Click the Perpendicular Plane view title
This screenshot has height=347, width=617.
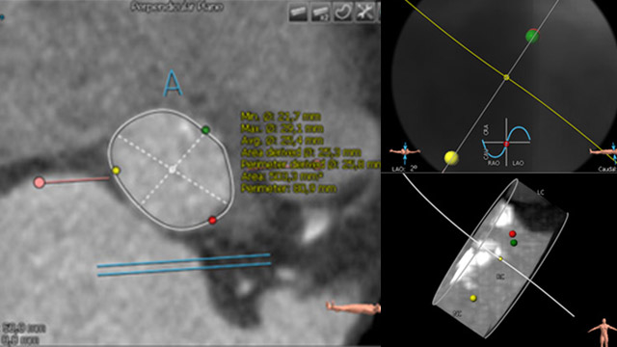pyautogui.click(x=177, y=7)
